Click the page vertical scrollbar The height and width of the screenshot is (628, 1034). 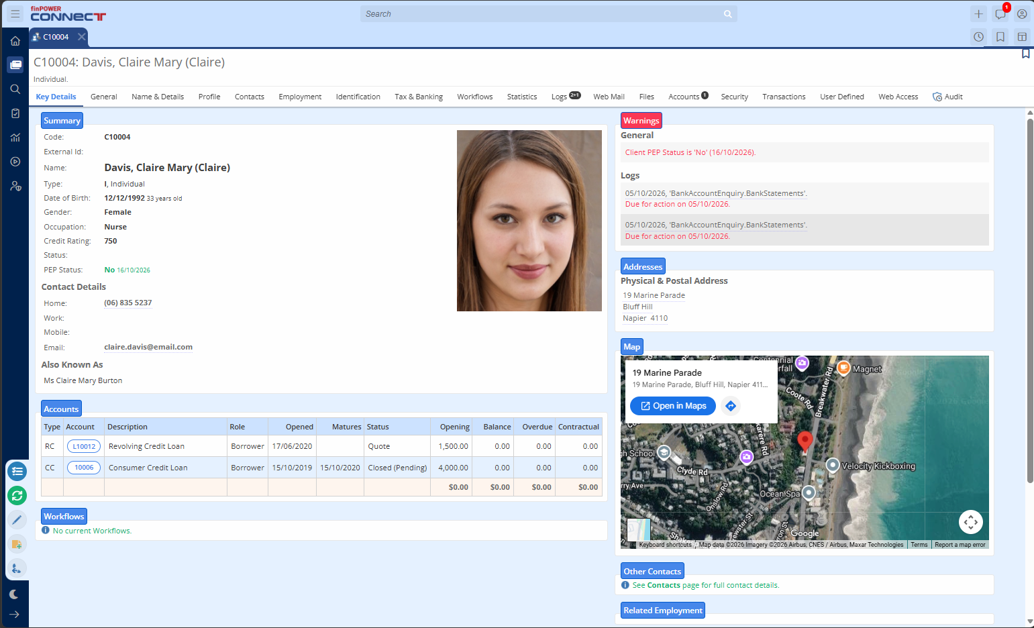(1030, 301)
